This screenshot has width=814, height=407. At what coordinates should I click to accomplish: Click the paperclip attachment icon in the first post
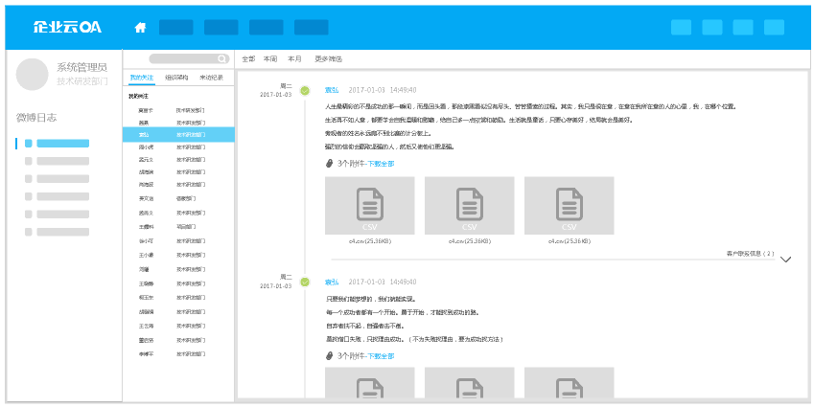pyautogui.click(x=330, y=164)
